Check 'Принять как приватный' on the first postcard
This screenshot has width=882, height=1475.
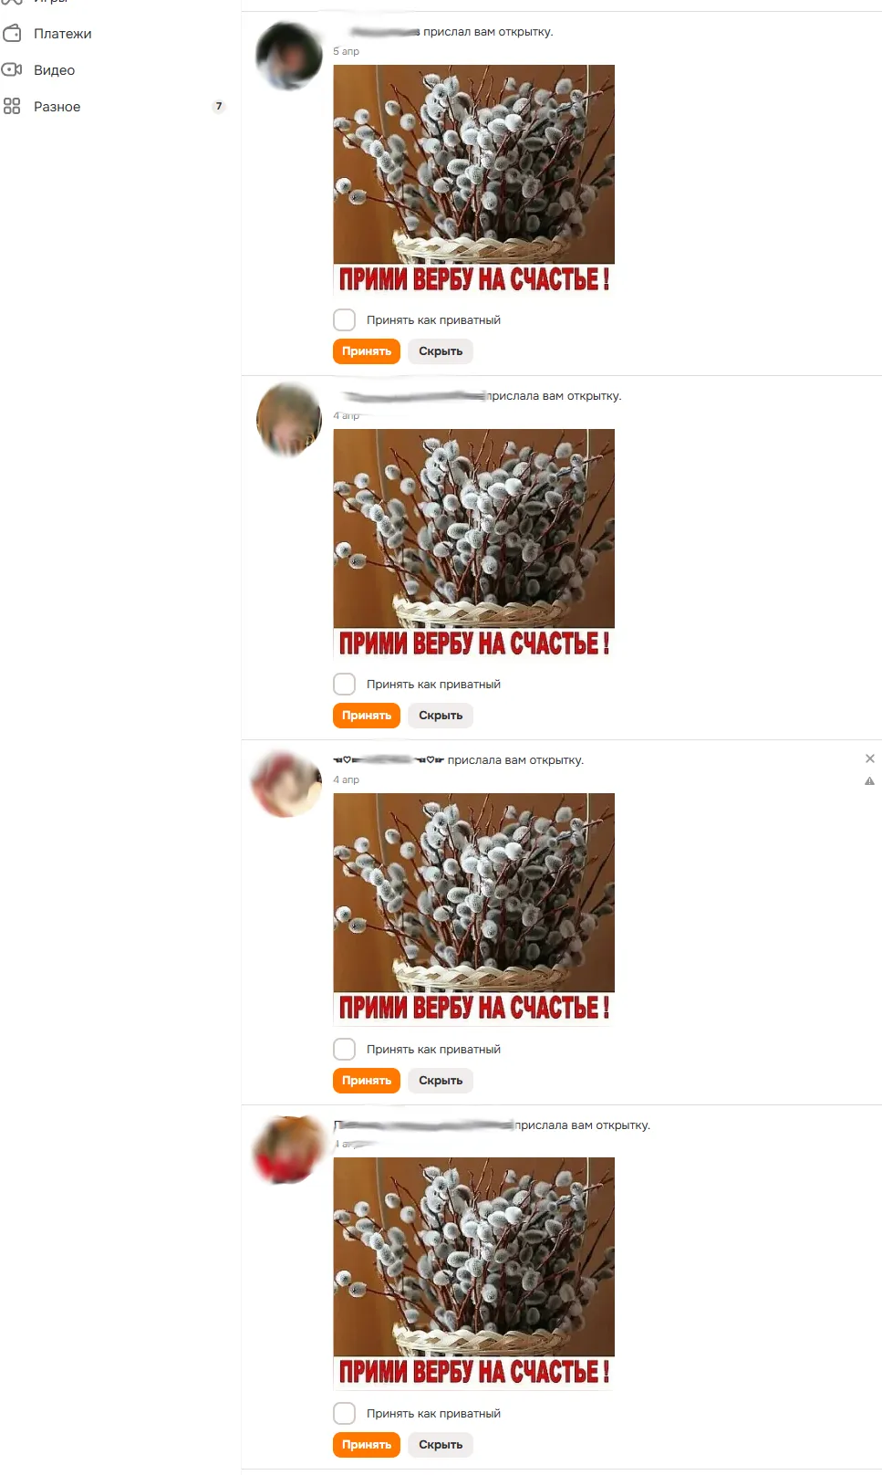point(344,320)
